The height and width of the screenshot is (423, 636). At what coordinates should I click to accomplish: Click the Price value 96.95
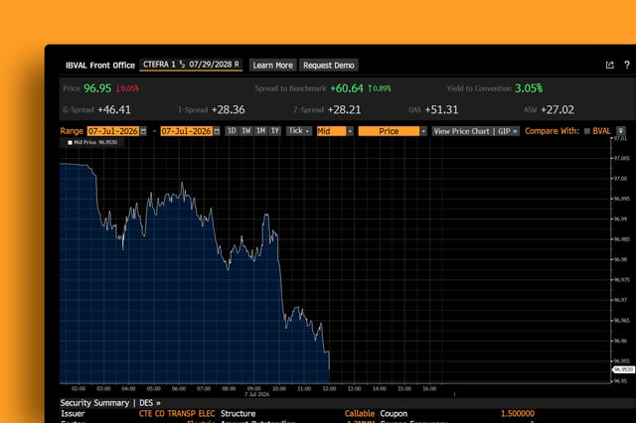(x=97, y=88)
